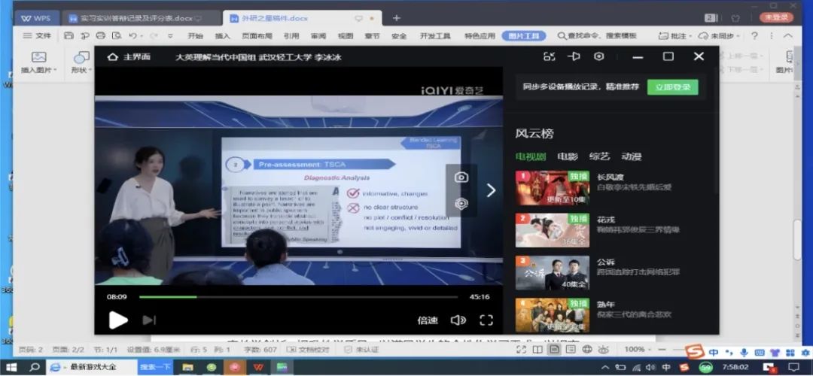813x376 pixels.
Task: Switch to the 综艺 ranking tab
Action: (x=599, y=156)
